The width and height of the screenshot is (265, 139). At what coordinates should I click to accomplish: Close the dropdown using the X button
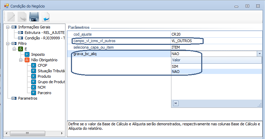point(176,103)
